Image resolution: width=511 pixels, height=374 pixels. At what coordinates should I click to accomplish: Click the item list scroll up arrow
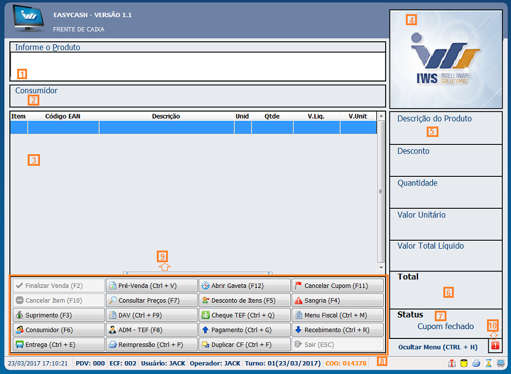coord(381,115)
